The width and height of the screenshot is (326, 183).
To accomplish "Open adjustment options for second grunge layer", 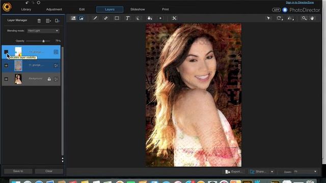I will tap(56, 66).
